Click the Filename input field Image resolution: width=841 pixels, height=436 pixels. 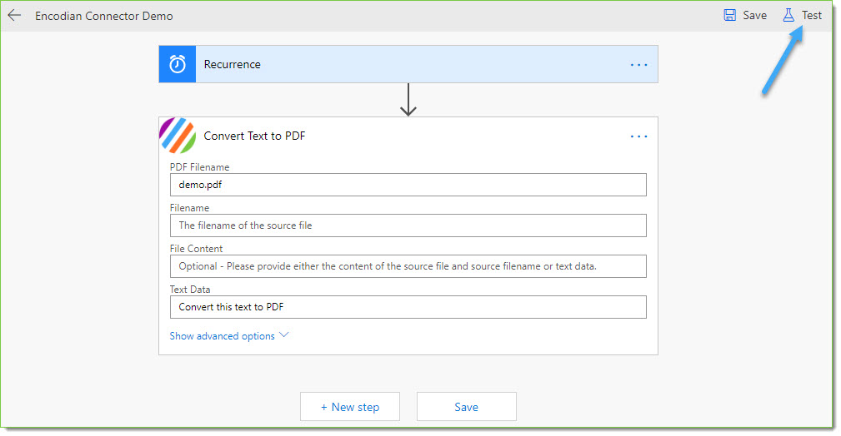point(408,225)
